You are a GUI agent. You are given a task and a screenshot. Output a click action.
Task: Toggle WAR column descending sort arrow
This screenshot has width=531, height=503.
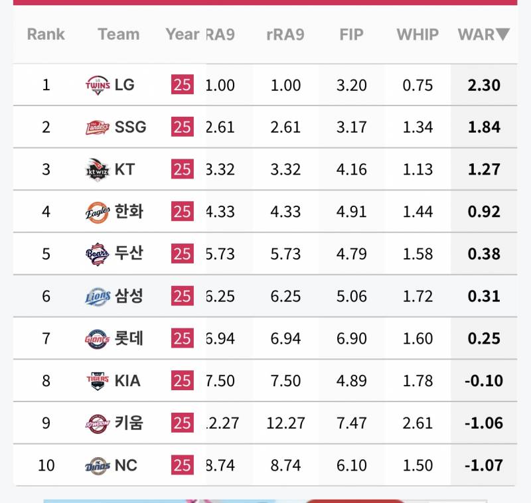(x=502, y=35)
